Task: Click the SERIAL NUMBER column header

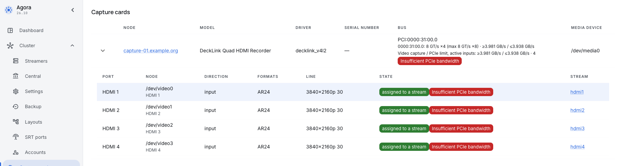Action: (x=362, y=28)
